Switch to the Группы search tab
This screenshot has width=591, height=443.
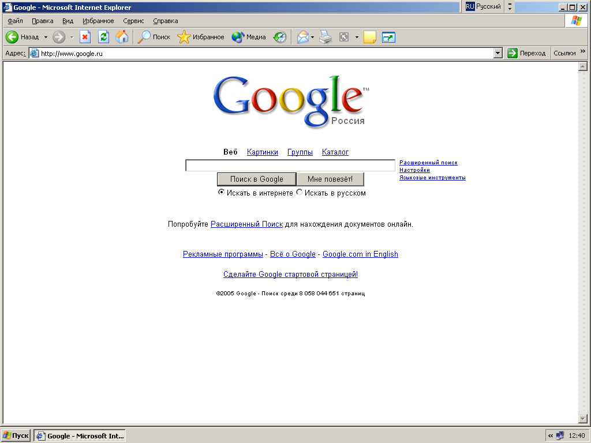coord(300,152)
